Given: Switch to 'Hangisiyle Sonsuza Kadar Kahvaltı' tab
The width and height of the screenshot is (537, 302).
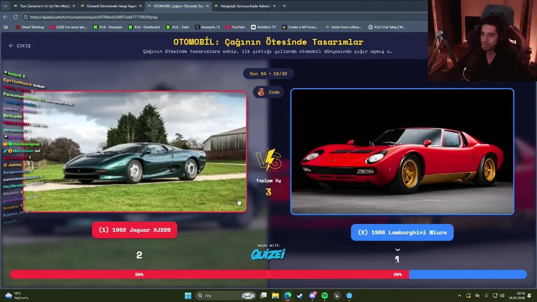Looking at the screenshot, I should tap(245, 6).
